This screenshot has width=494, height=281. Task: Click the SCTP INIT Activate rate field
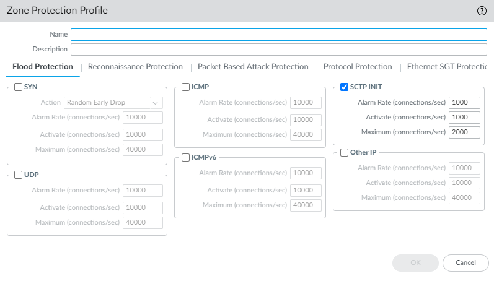[464, 117]
